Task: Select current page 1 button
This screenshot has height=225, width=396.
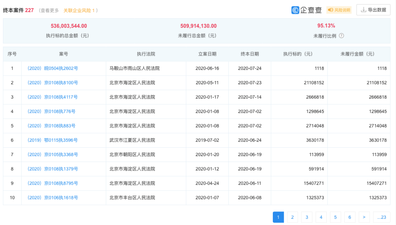Action: click(x=278, y=217)
